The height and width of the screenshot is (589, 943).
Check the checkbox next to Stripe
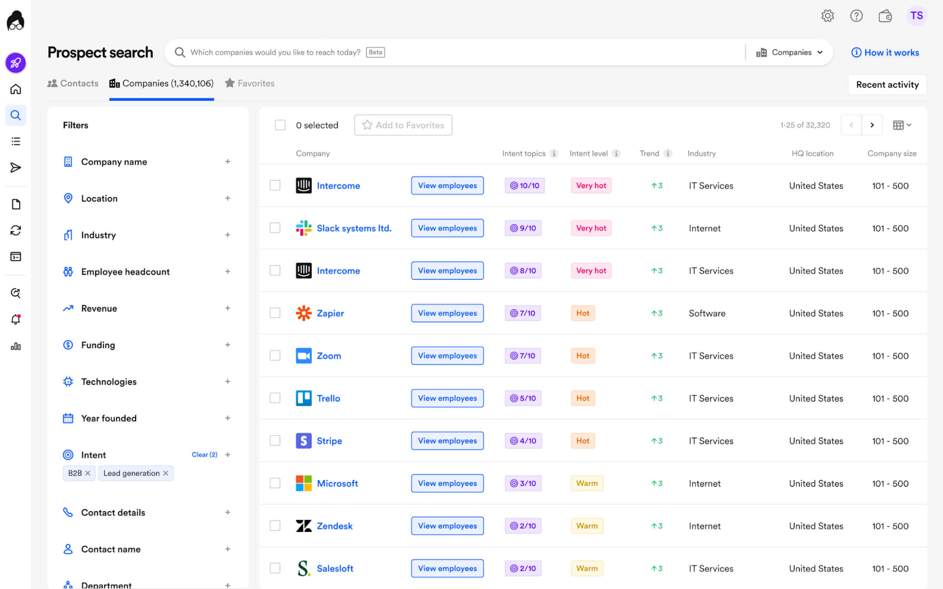275,441
